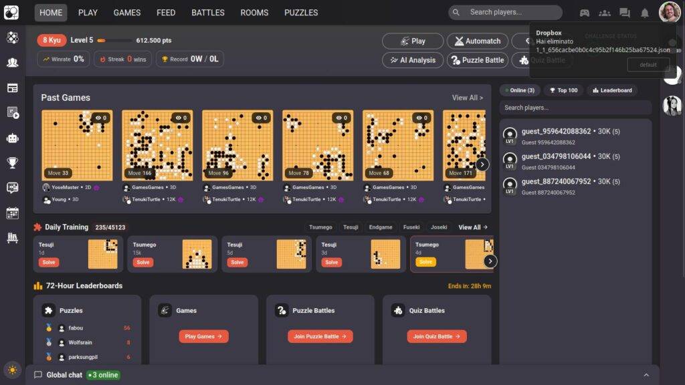Open the chat messages icon in header
The height and width of the screenshot is (385, 685).
(624, 13)
